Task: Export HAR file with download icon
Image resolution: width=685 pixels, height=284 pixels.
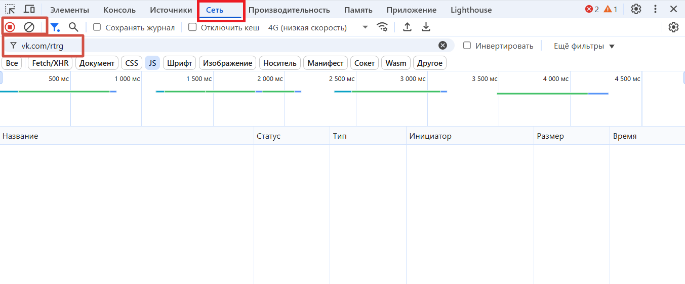Action: point(426,27)
